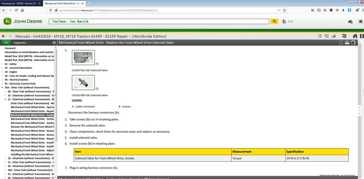Open the image gallery icon
364x179 pixels.
tap(344, 36)
